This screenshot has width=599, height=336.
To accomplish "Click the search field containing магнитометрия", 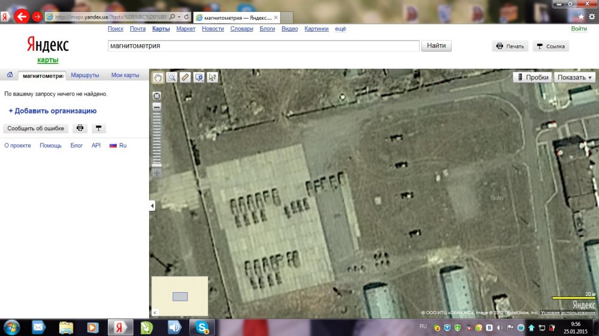I will point(263,46).
